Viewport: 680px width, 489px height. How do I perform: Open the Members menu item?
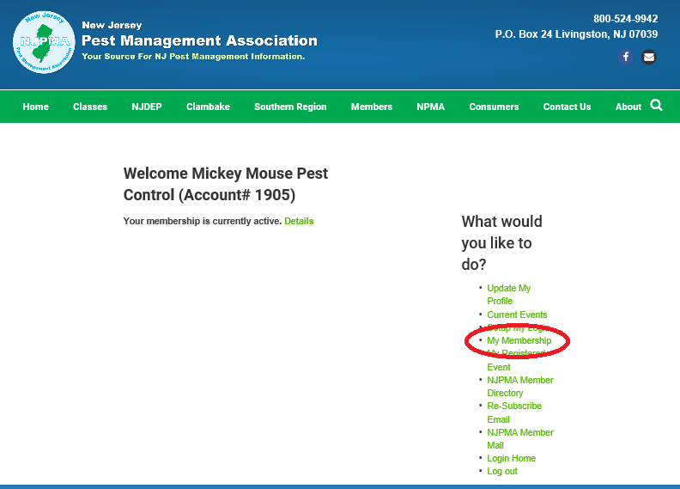(372, 107)
